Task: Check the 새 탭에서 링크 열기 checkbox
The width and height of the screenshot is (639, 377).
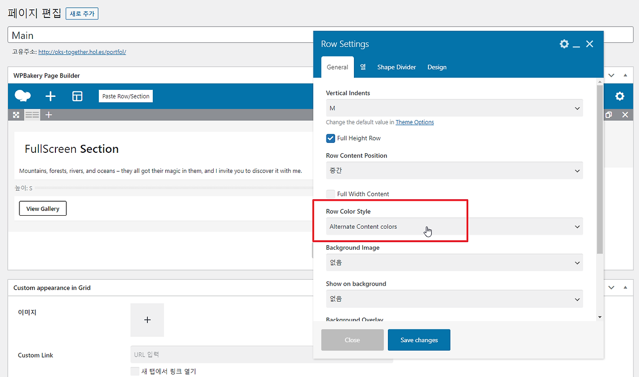Action: [x=135, y=372]
